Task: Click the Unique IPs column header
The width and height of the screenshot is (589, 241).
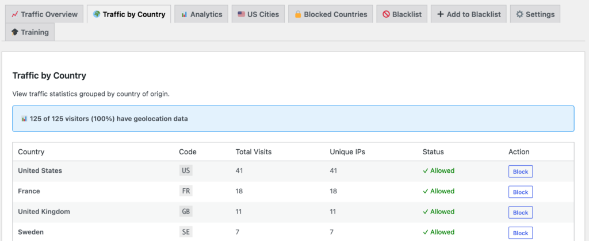Action: (347, 152)
